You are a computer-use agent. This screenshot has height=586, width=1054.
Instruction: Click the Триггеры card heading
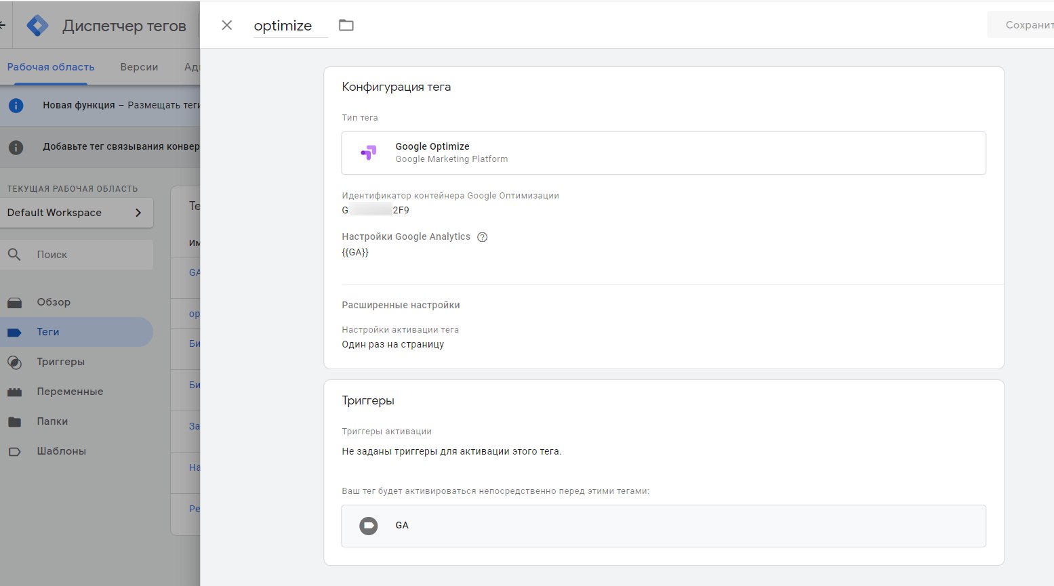coord(368,400)
